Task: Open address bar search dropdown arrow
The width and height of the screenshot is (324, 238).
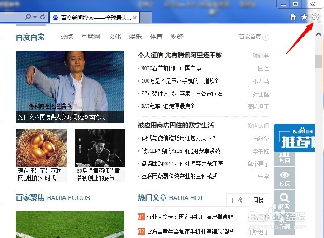Action: click(x=35, y=17)
